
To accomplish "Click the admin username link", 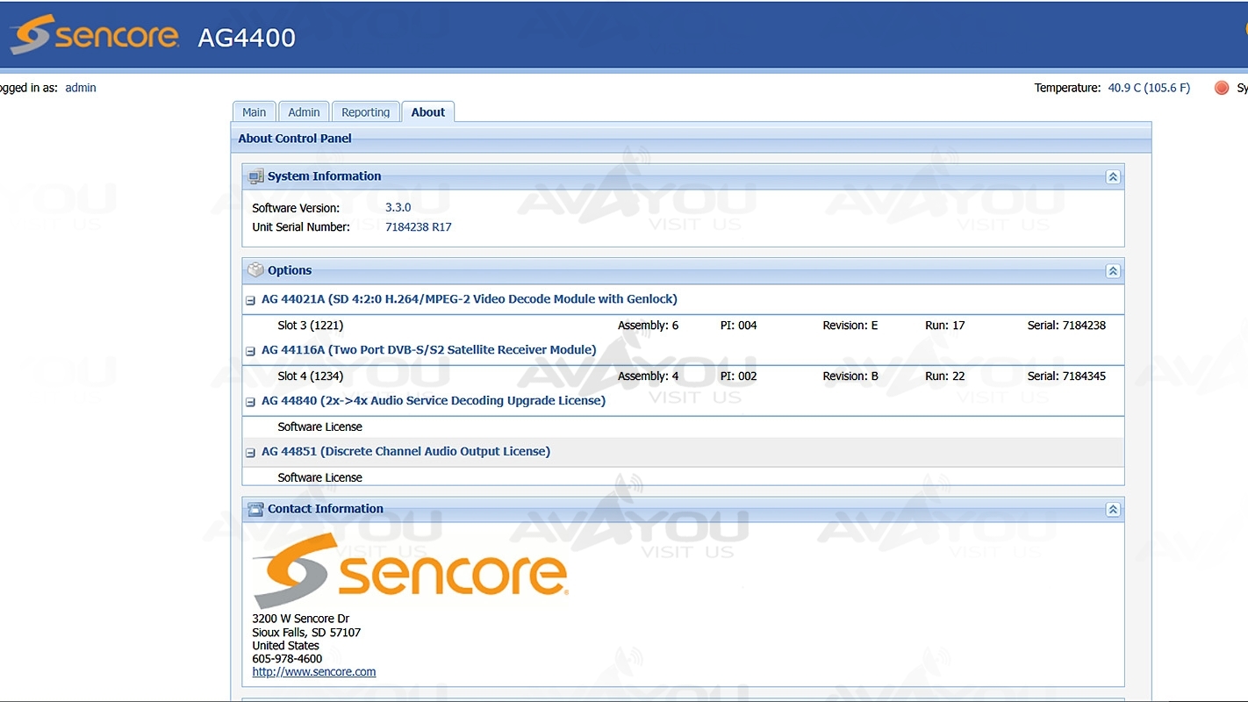I will [x=81, y=88].
